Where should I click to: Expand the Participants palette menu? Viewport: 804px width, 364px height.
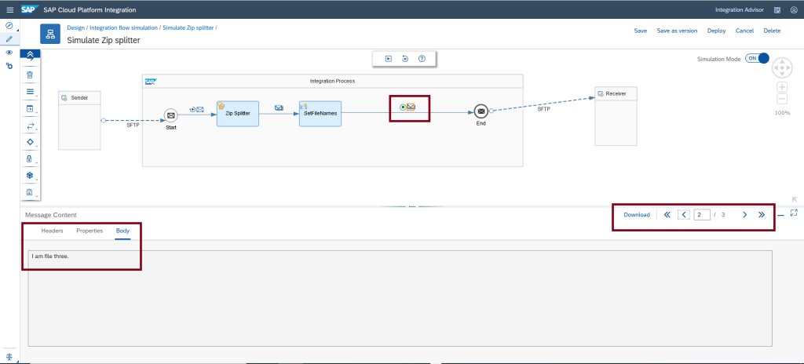coord(30,93)
